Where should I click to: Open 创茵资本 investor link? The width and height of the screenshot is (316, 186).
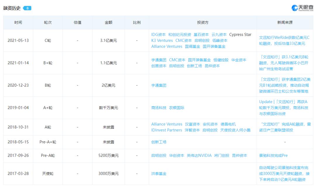(159, 66)
